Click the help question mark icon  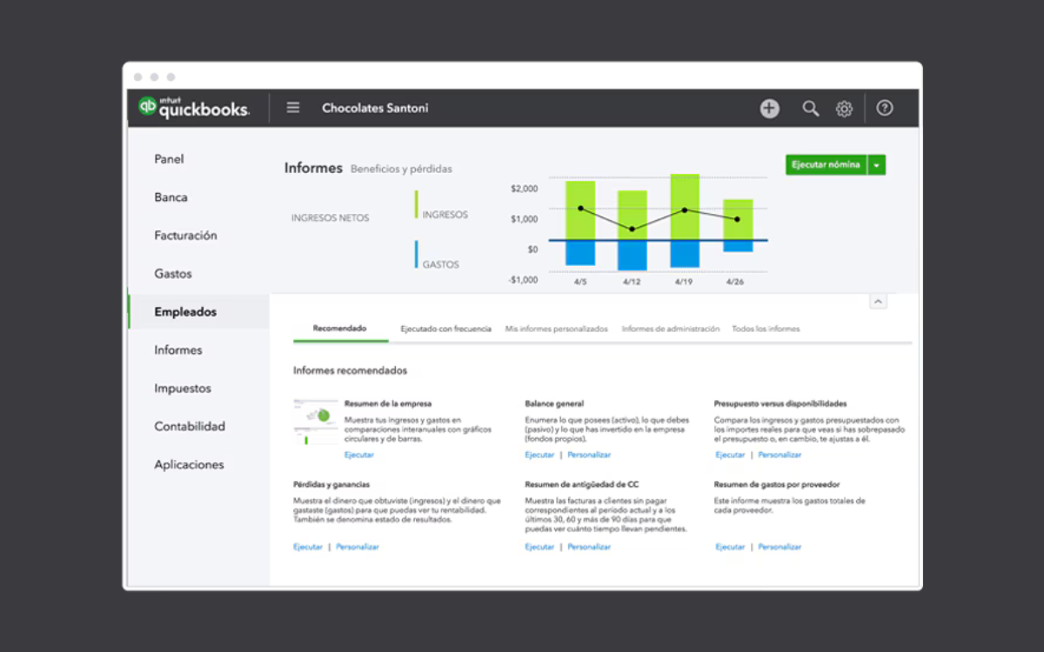[x=884, y=108]
